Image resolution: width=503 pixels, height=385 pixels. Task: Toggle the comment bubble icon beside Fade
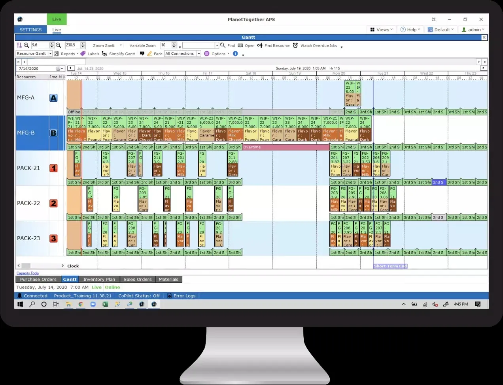click(x=142, y=54)
